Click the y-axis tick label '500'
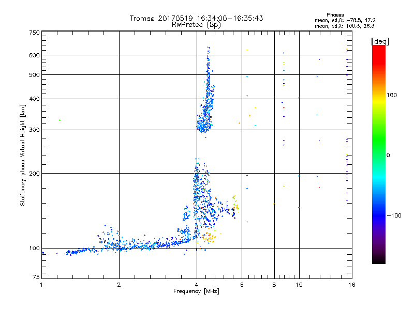This screenshot has width=414, height=310. tap(34, 75)
